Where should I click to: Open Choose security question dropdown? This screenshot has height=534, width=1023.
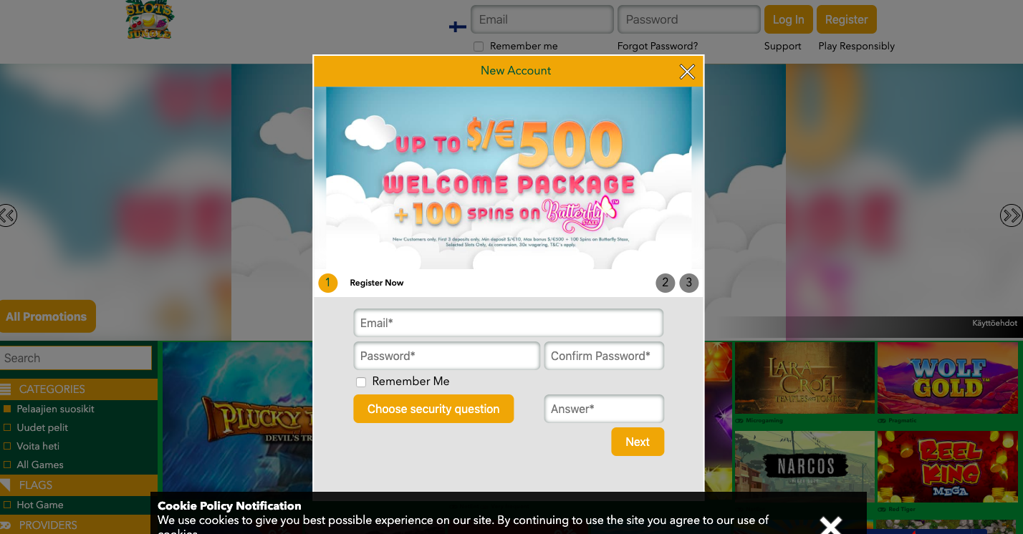coord(433,409)
